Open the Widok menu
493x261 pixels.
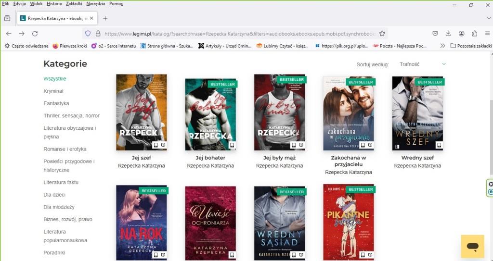pos(36,4)
